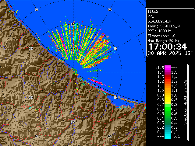Select the 'Elevation:1.0' readout
The width and height of the screenshot is (195, 146).
pos(161,36)
